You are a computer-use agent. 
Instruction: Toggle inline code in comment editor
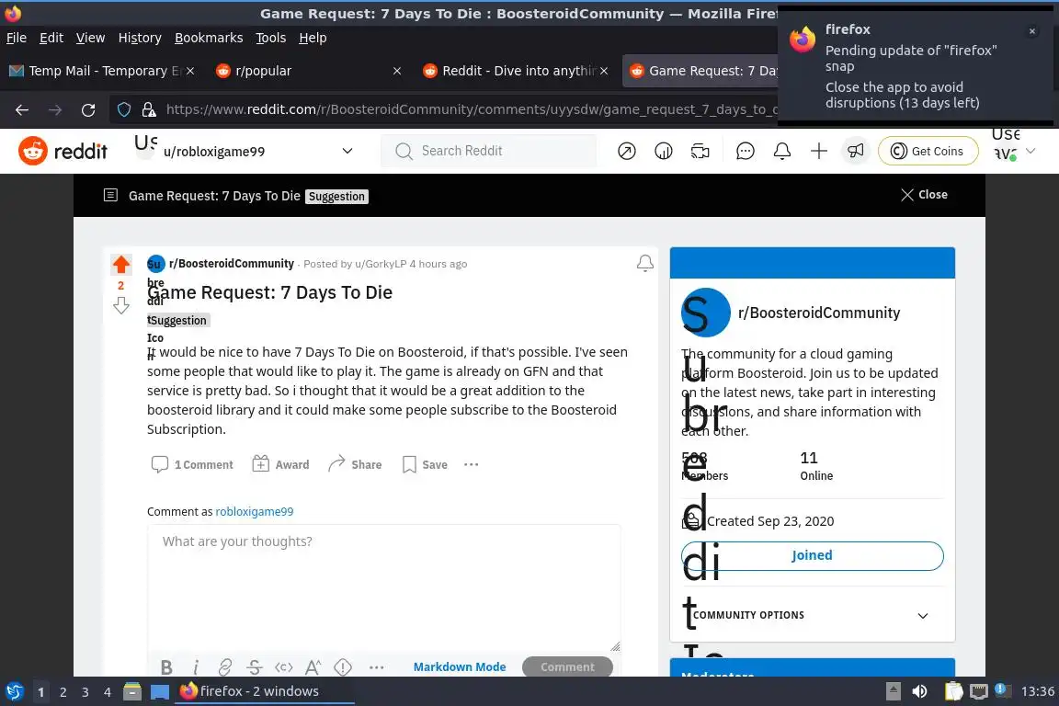(x=284, y=667)
